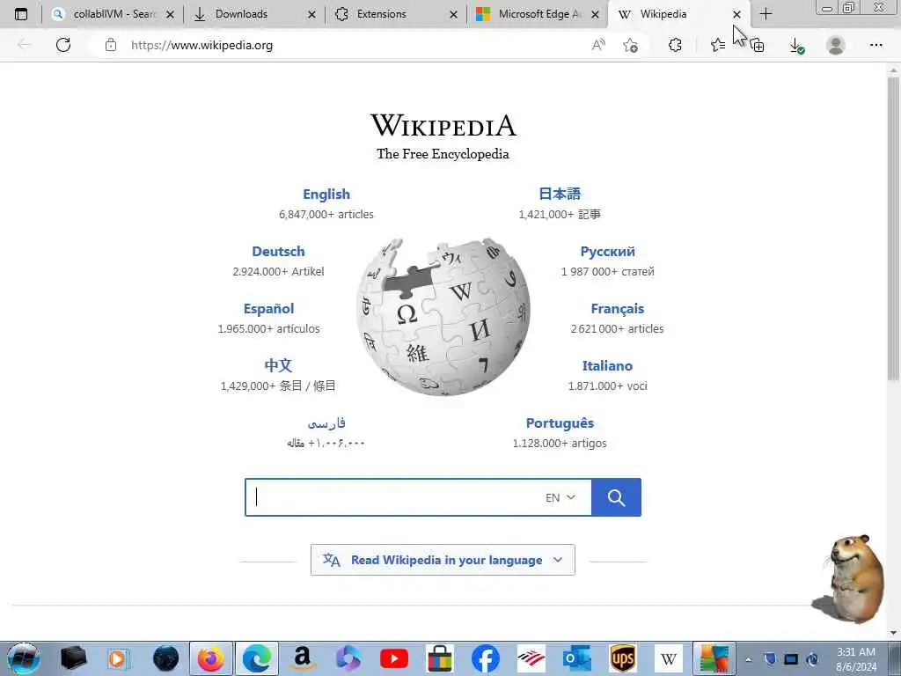Select the Wikipedia tab
The image size is (901, 676).
click(x=663, y=14)
